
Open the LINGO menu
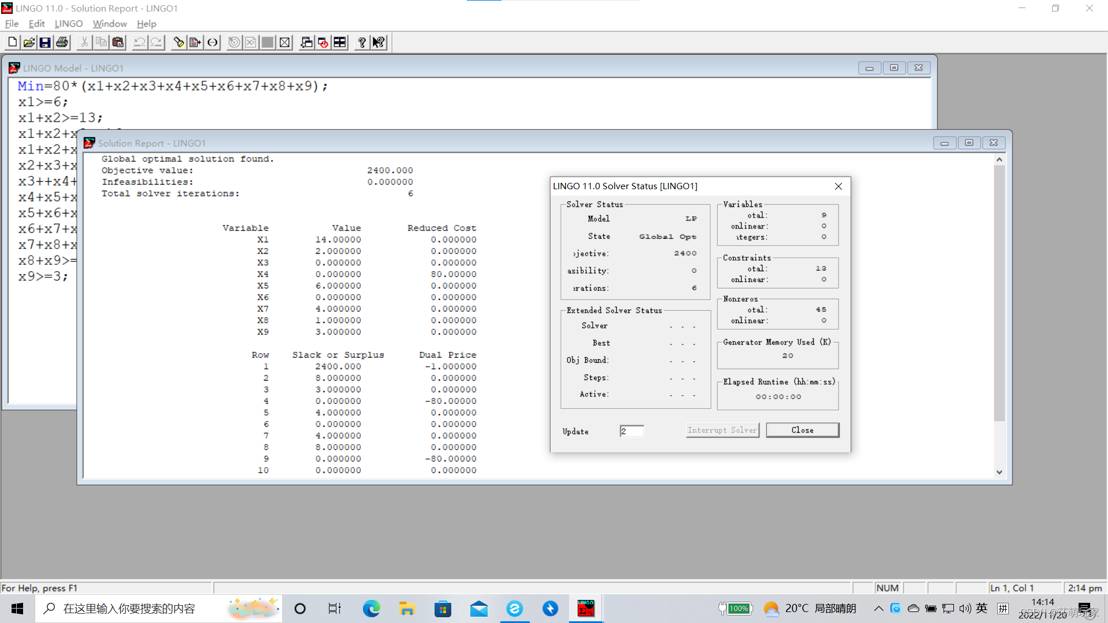[x=68, y=24]
